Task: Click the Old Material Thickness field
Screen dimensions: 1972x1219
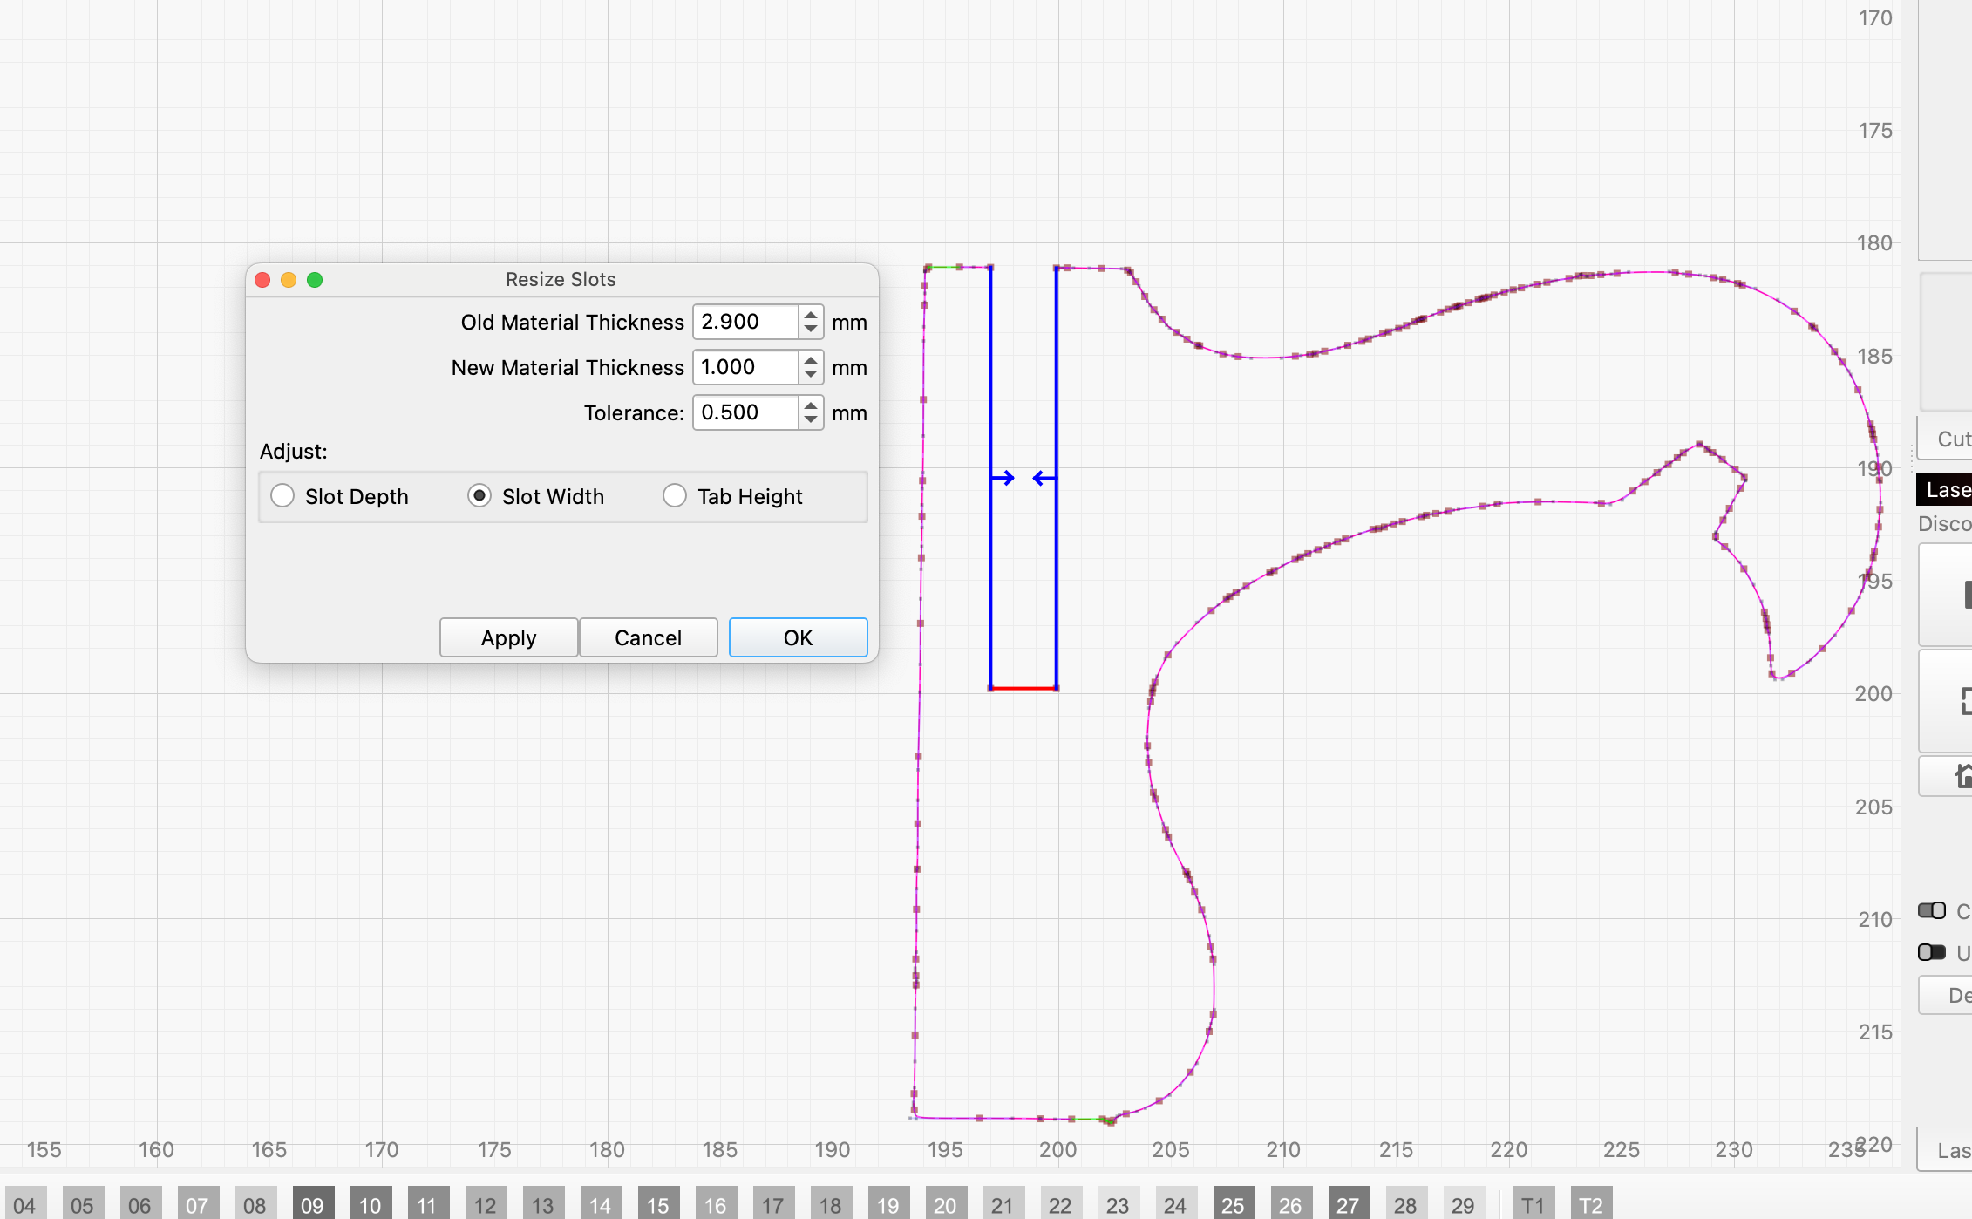Action: point(745,322)
